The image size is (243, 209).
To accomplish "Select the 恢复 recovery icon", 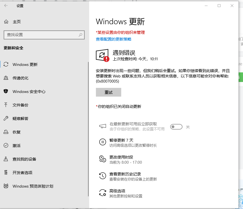I will click(x=6, y=132).
